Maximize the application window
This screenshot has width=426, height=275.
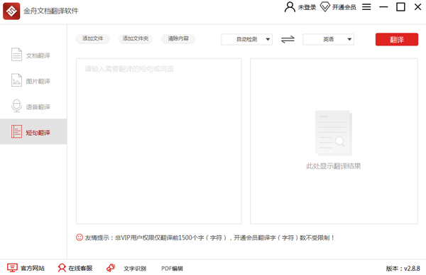400,7
